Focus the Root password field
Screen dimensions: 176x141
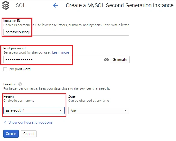[53, 60]
